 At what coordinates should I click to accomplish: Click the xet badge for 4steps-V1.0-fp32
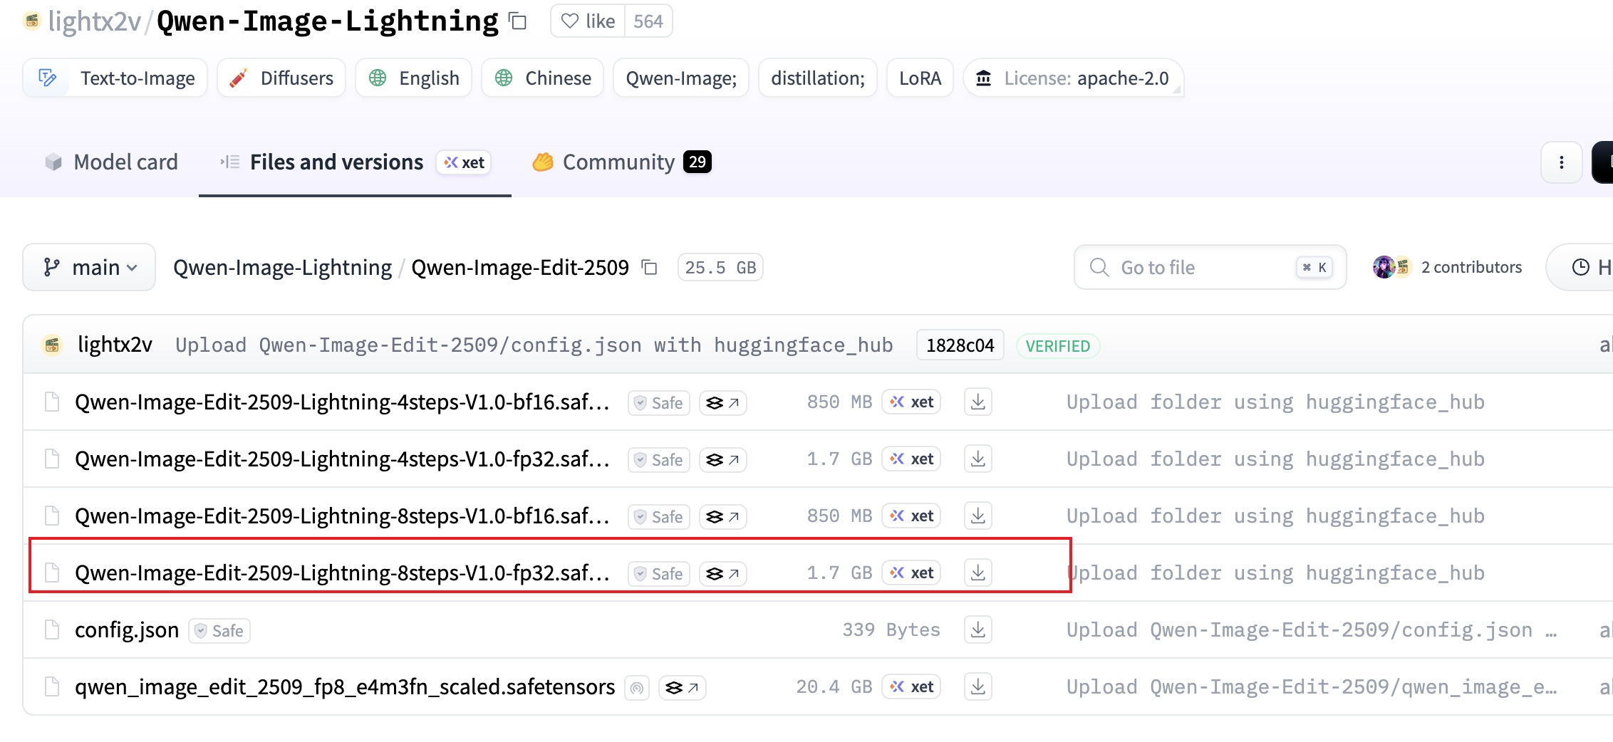pos(912,459)
